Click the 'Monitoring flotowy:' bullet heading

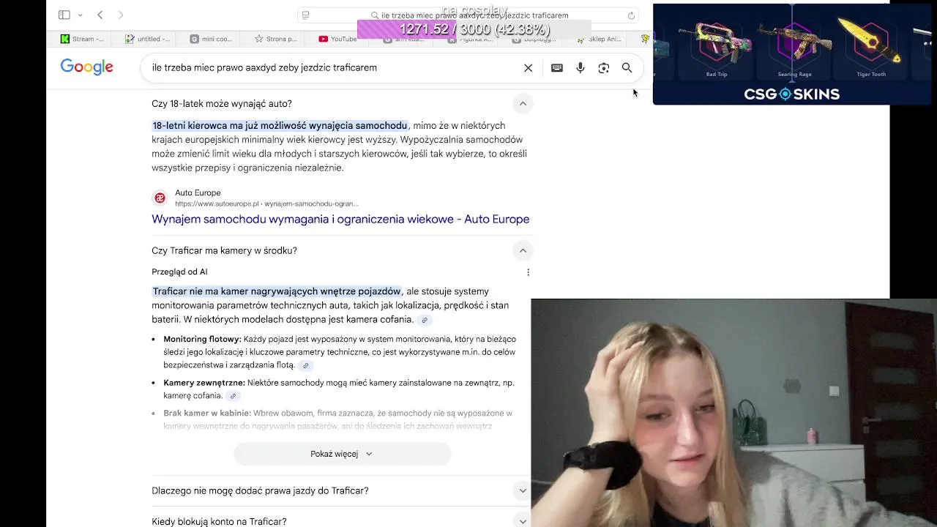(x=202, y=339)
